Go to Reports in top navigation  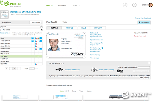[62, 5]
